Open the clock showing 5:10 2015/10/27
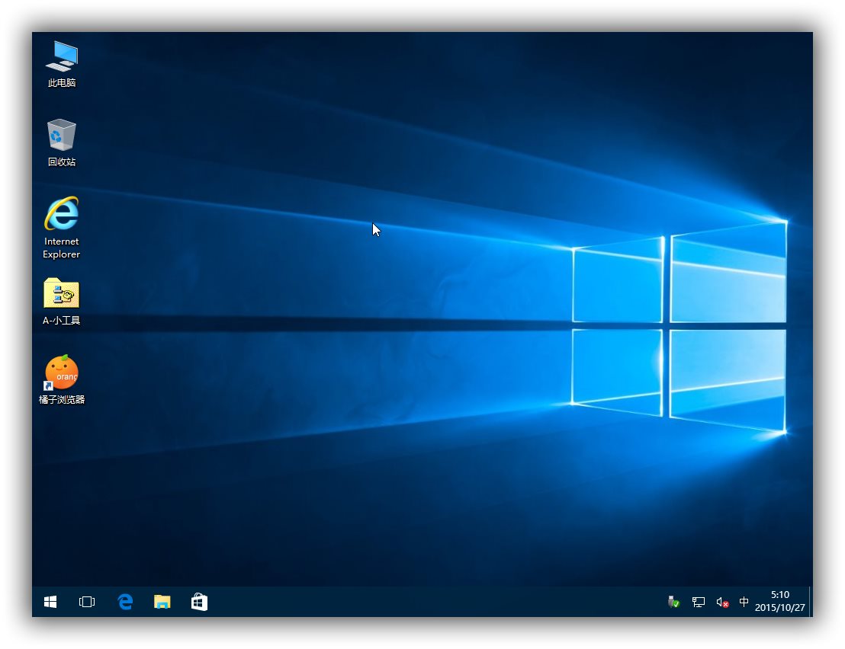The height and width of the screenshot is (649, 845). point(779,601)
